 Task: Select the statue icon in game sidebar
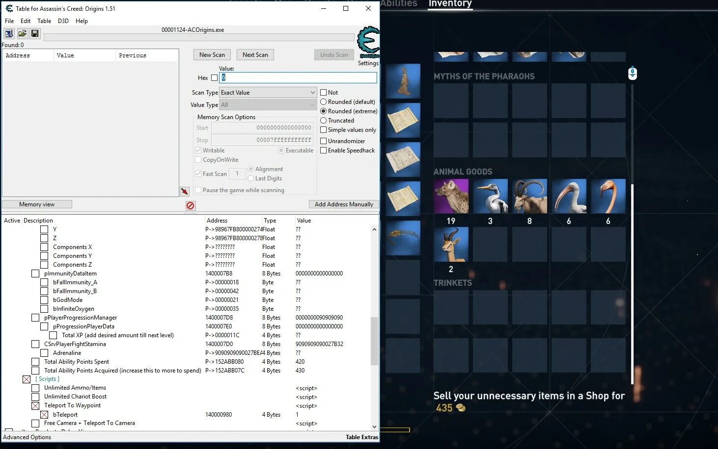403,81
